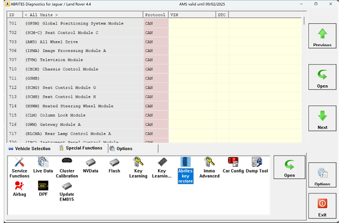
Task: Open the DPF function
Action: (x=43, y=190)
